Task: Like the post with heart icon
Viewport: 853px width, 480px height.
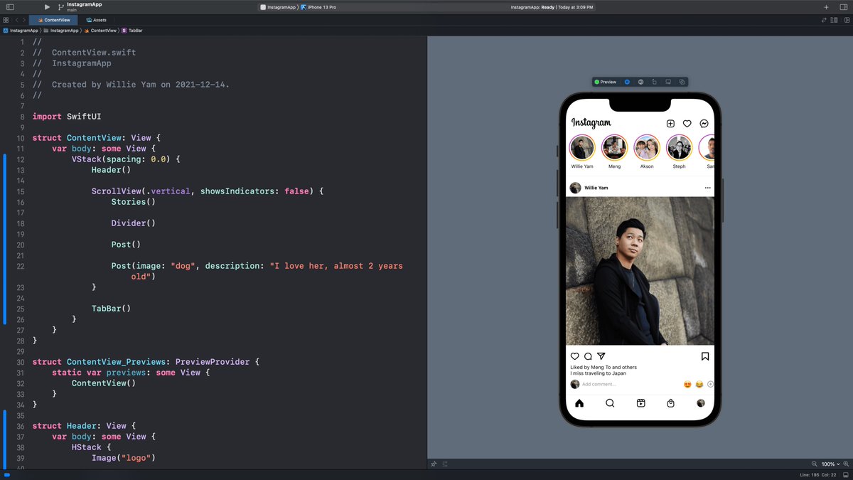Action: point(575,356)
